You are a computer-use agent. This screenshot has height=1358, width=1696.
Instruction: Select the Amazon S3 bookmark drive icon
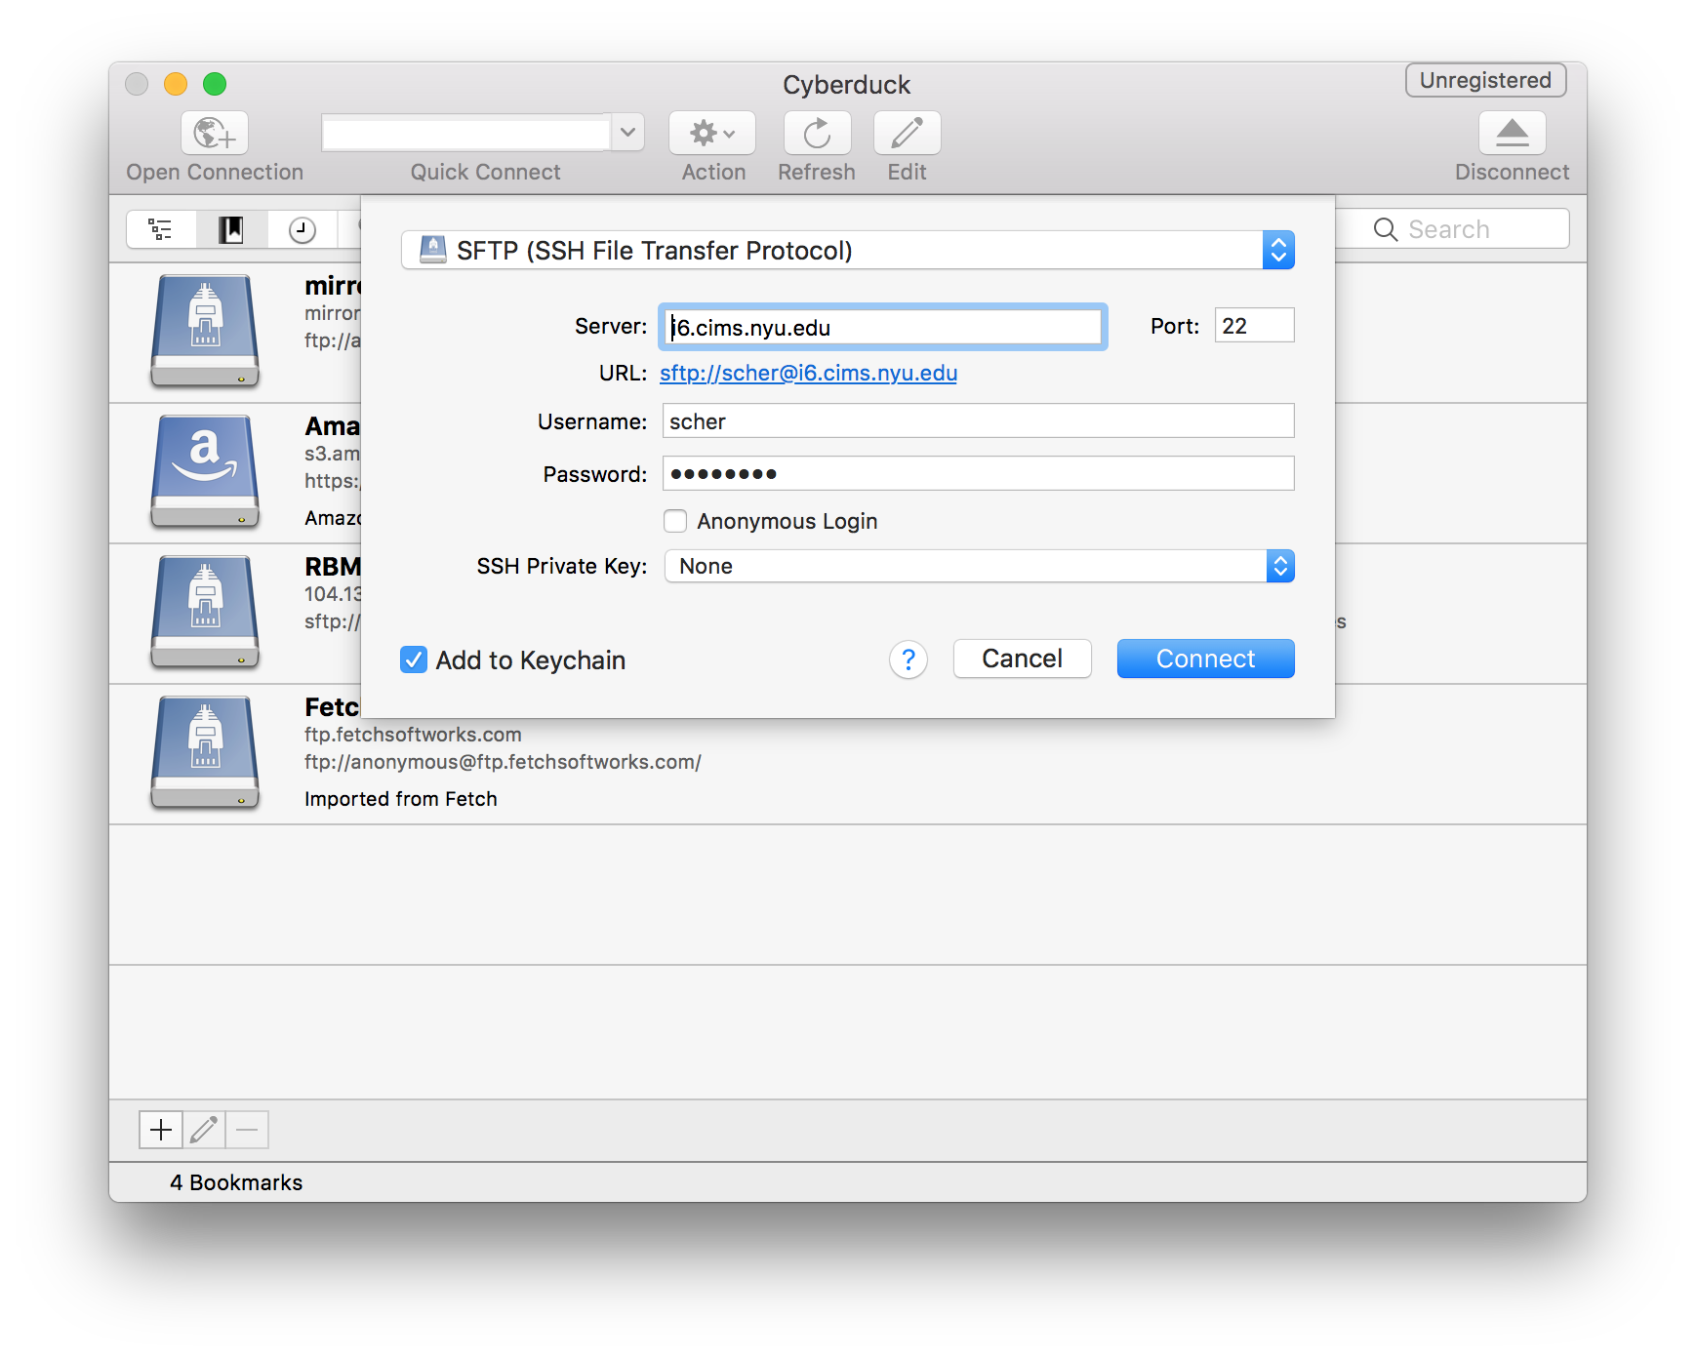(205, 471)
